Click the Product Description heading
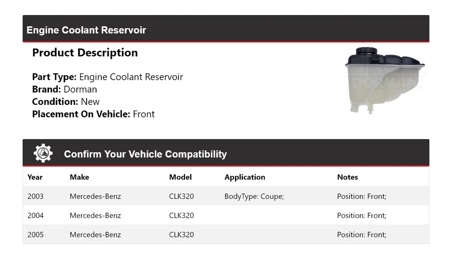This screenshot has height=259, width=452. (85, 53)
